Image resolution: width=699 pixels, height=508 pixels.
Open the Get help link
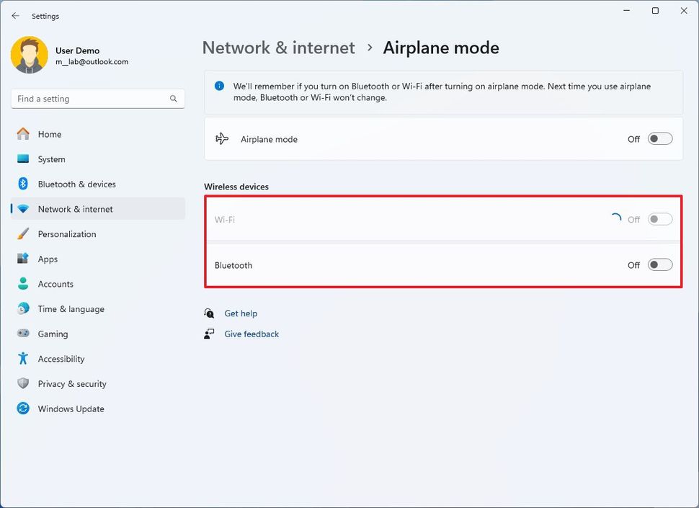pyautogui.click(x=241, y=313)
